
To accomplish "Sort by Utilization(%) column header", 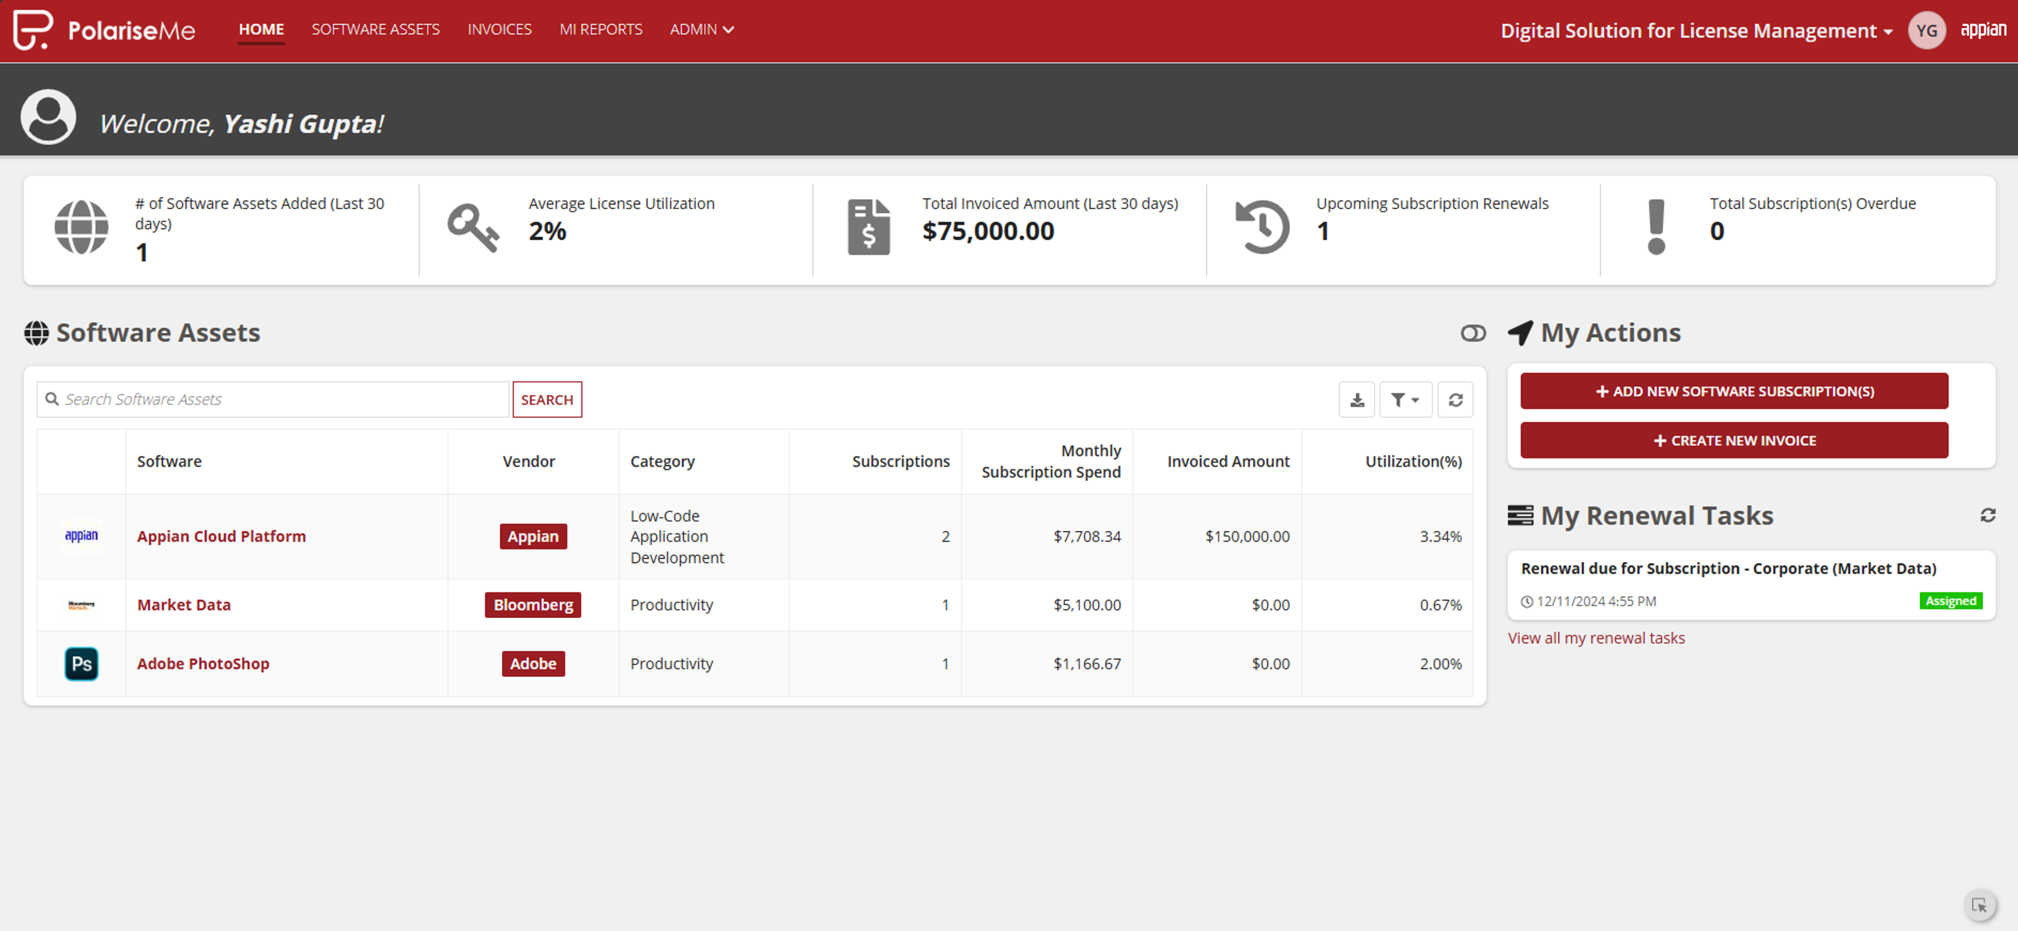I will [x=1413, y=462].
